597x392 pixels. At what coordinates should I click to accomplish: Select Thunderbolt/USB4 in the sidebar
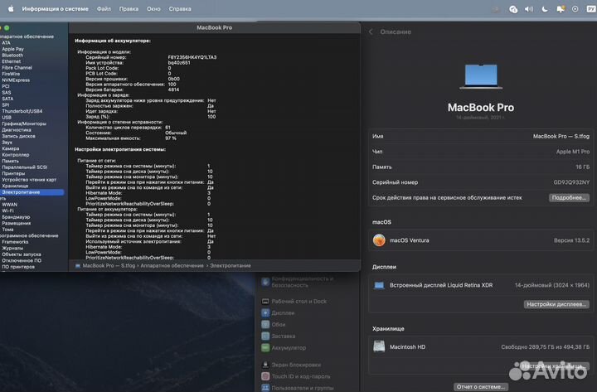click(22, 111)
